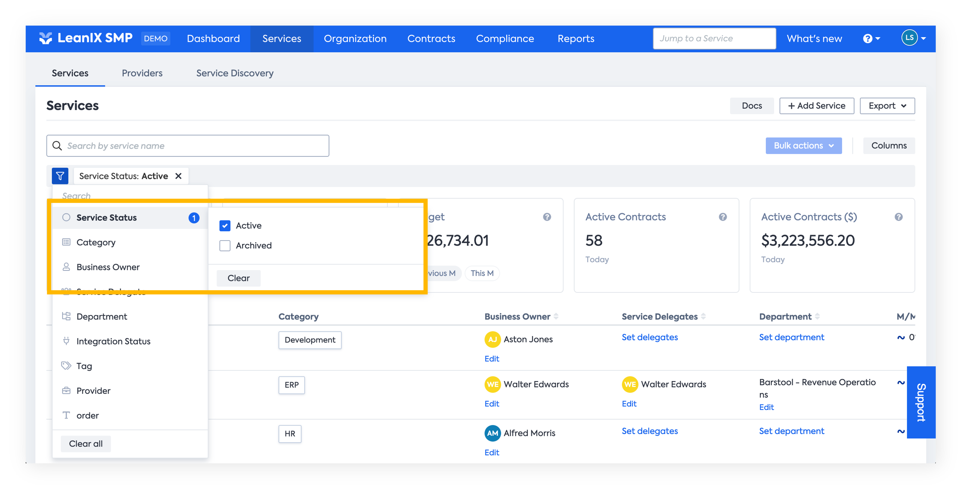Open help tooltip for Active Contracts card
Viewport: 967px width, 495px height.
[723, 217]
